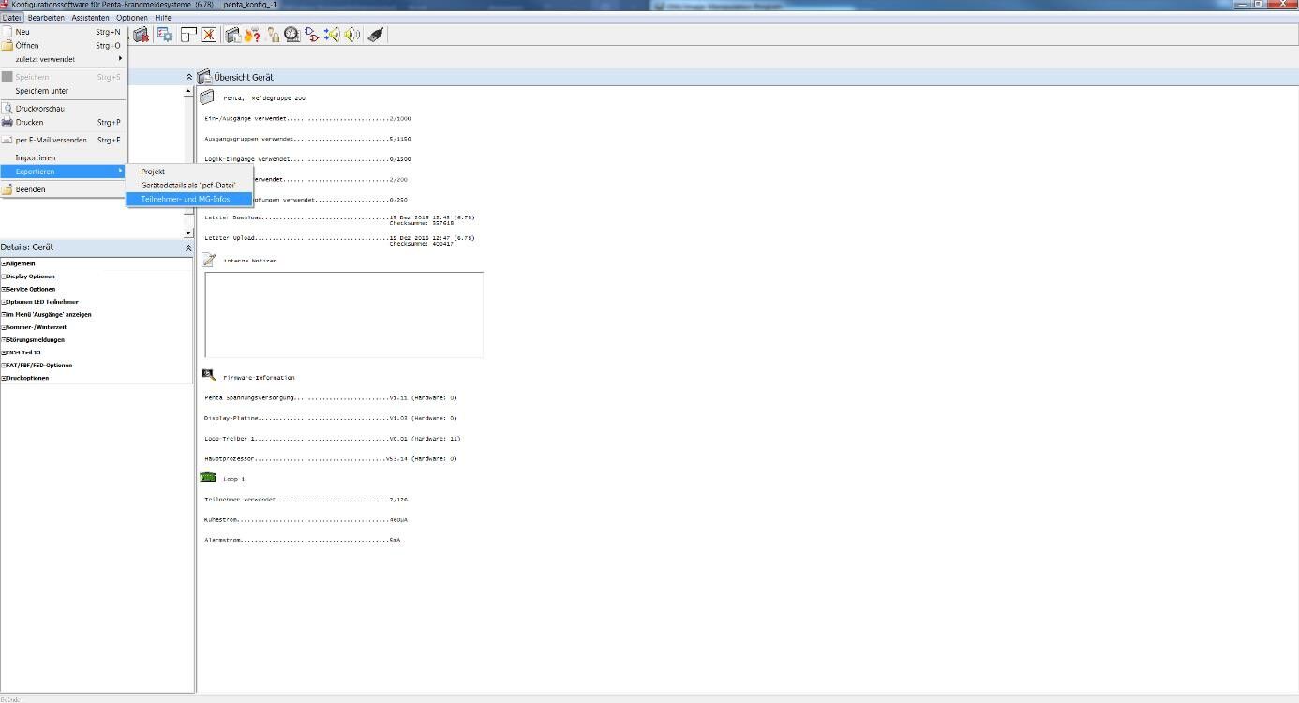This screenshot has height=703, width=1299.
Task: Click the flame with question mark icon
Action: (x=252, y=35)
